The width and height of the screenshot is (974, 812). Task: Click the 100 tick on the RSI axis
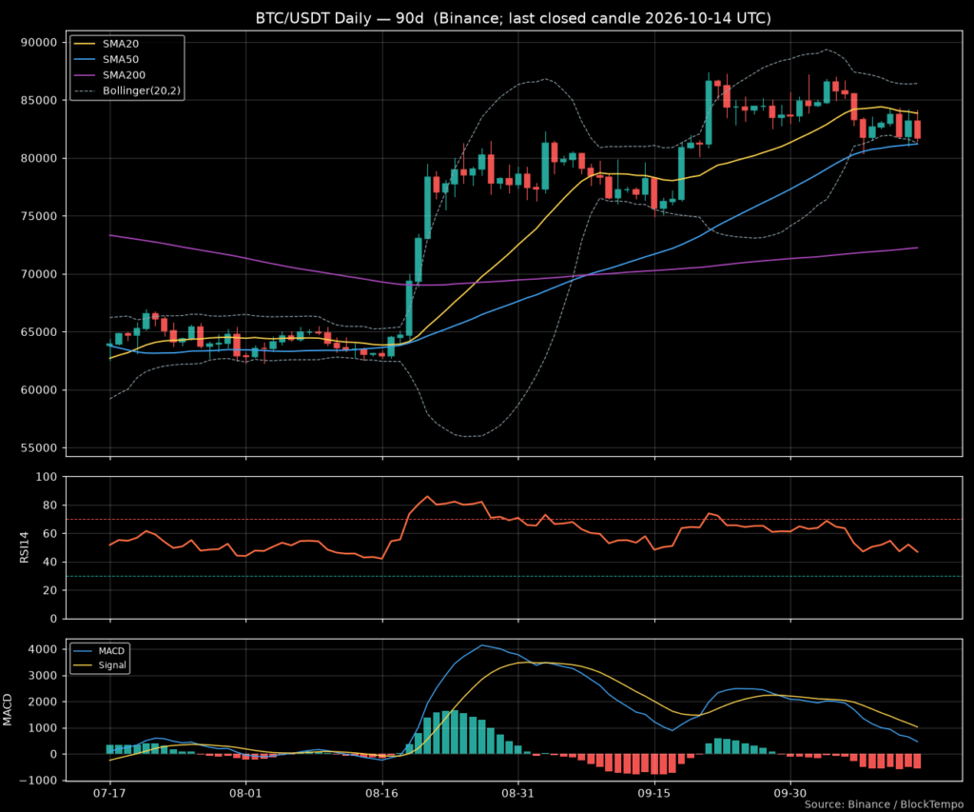tap(47, 477)
